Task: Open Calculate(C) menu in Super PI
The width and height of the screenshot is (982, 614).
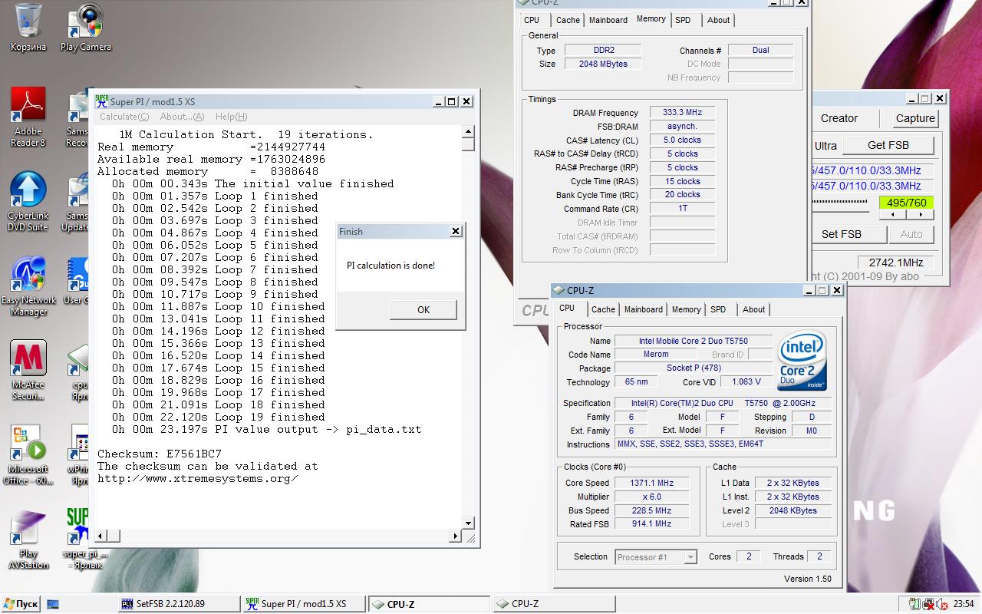Action: [124, 117]
